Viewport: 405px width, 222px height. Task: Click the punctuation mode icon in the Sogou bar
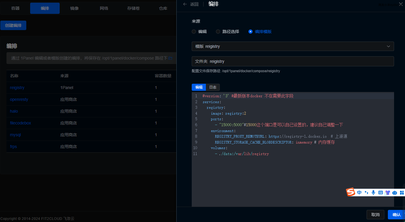366,193
